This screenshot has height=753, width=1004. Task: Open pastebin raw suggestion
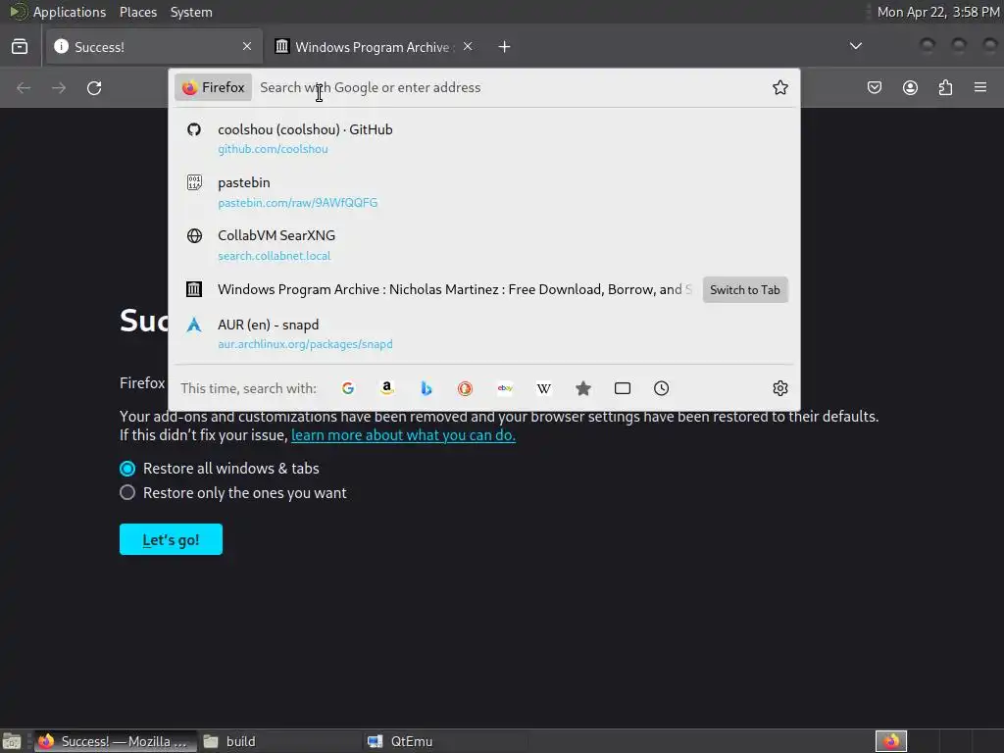tap(484, 192)
